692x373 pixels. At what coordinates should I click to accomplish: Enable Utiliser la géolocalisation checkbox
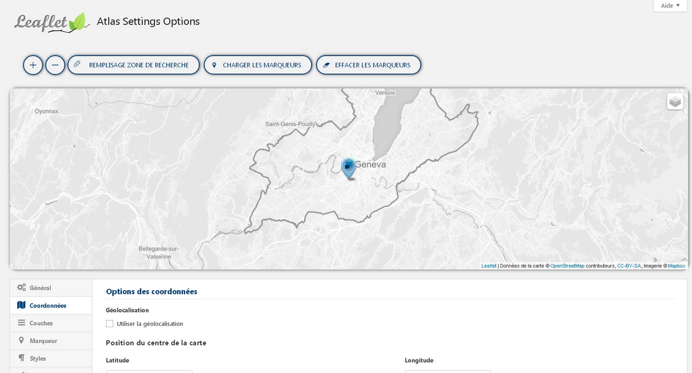point(110,324)
